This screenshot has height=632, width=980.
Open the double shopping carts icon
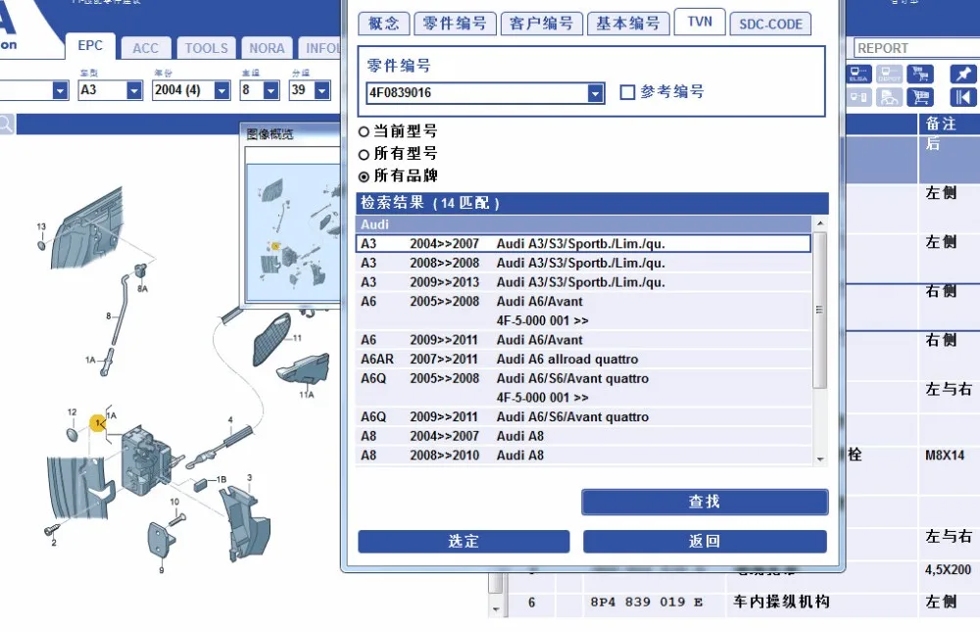point(920,74)
